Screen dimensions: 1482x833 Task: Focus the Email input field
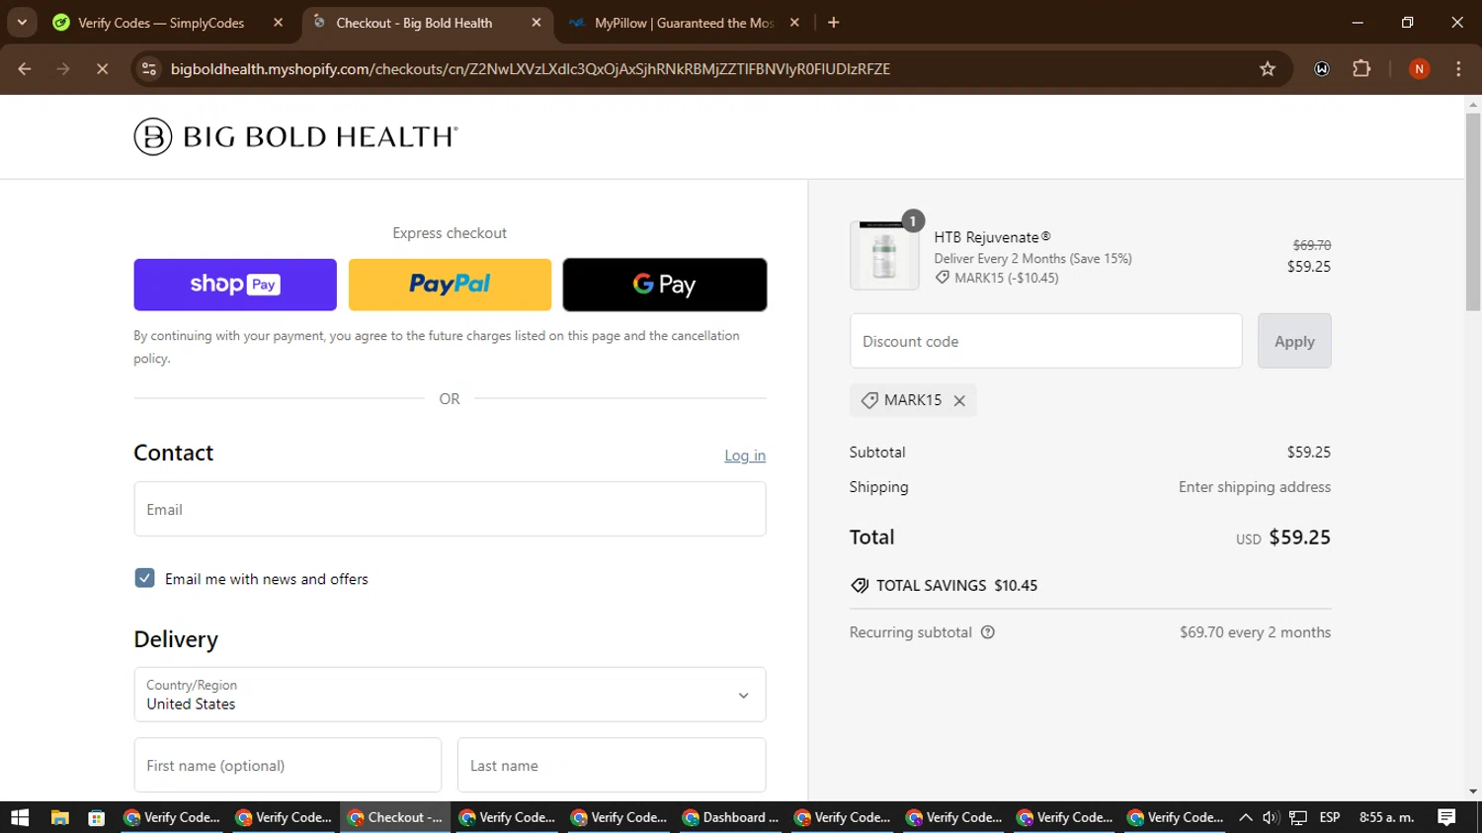450,509
